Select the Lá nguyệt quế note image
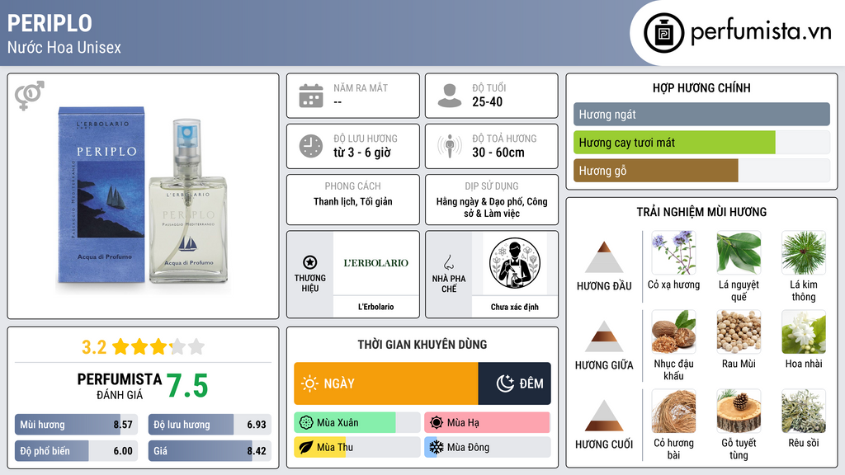Viewport: 845px width, 475px height. click(x=739, y=252)
